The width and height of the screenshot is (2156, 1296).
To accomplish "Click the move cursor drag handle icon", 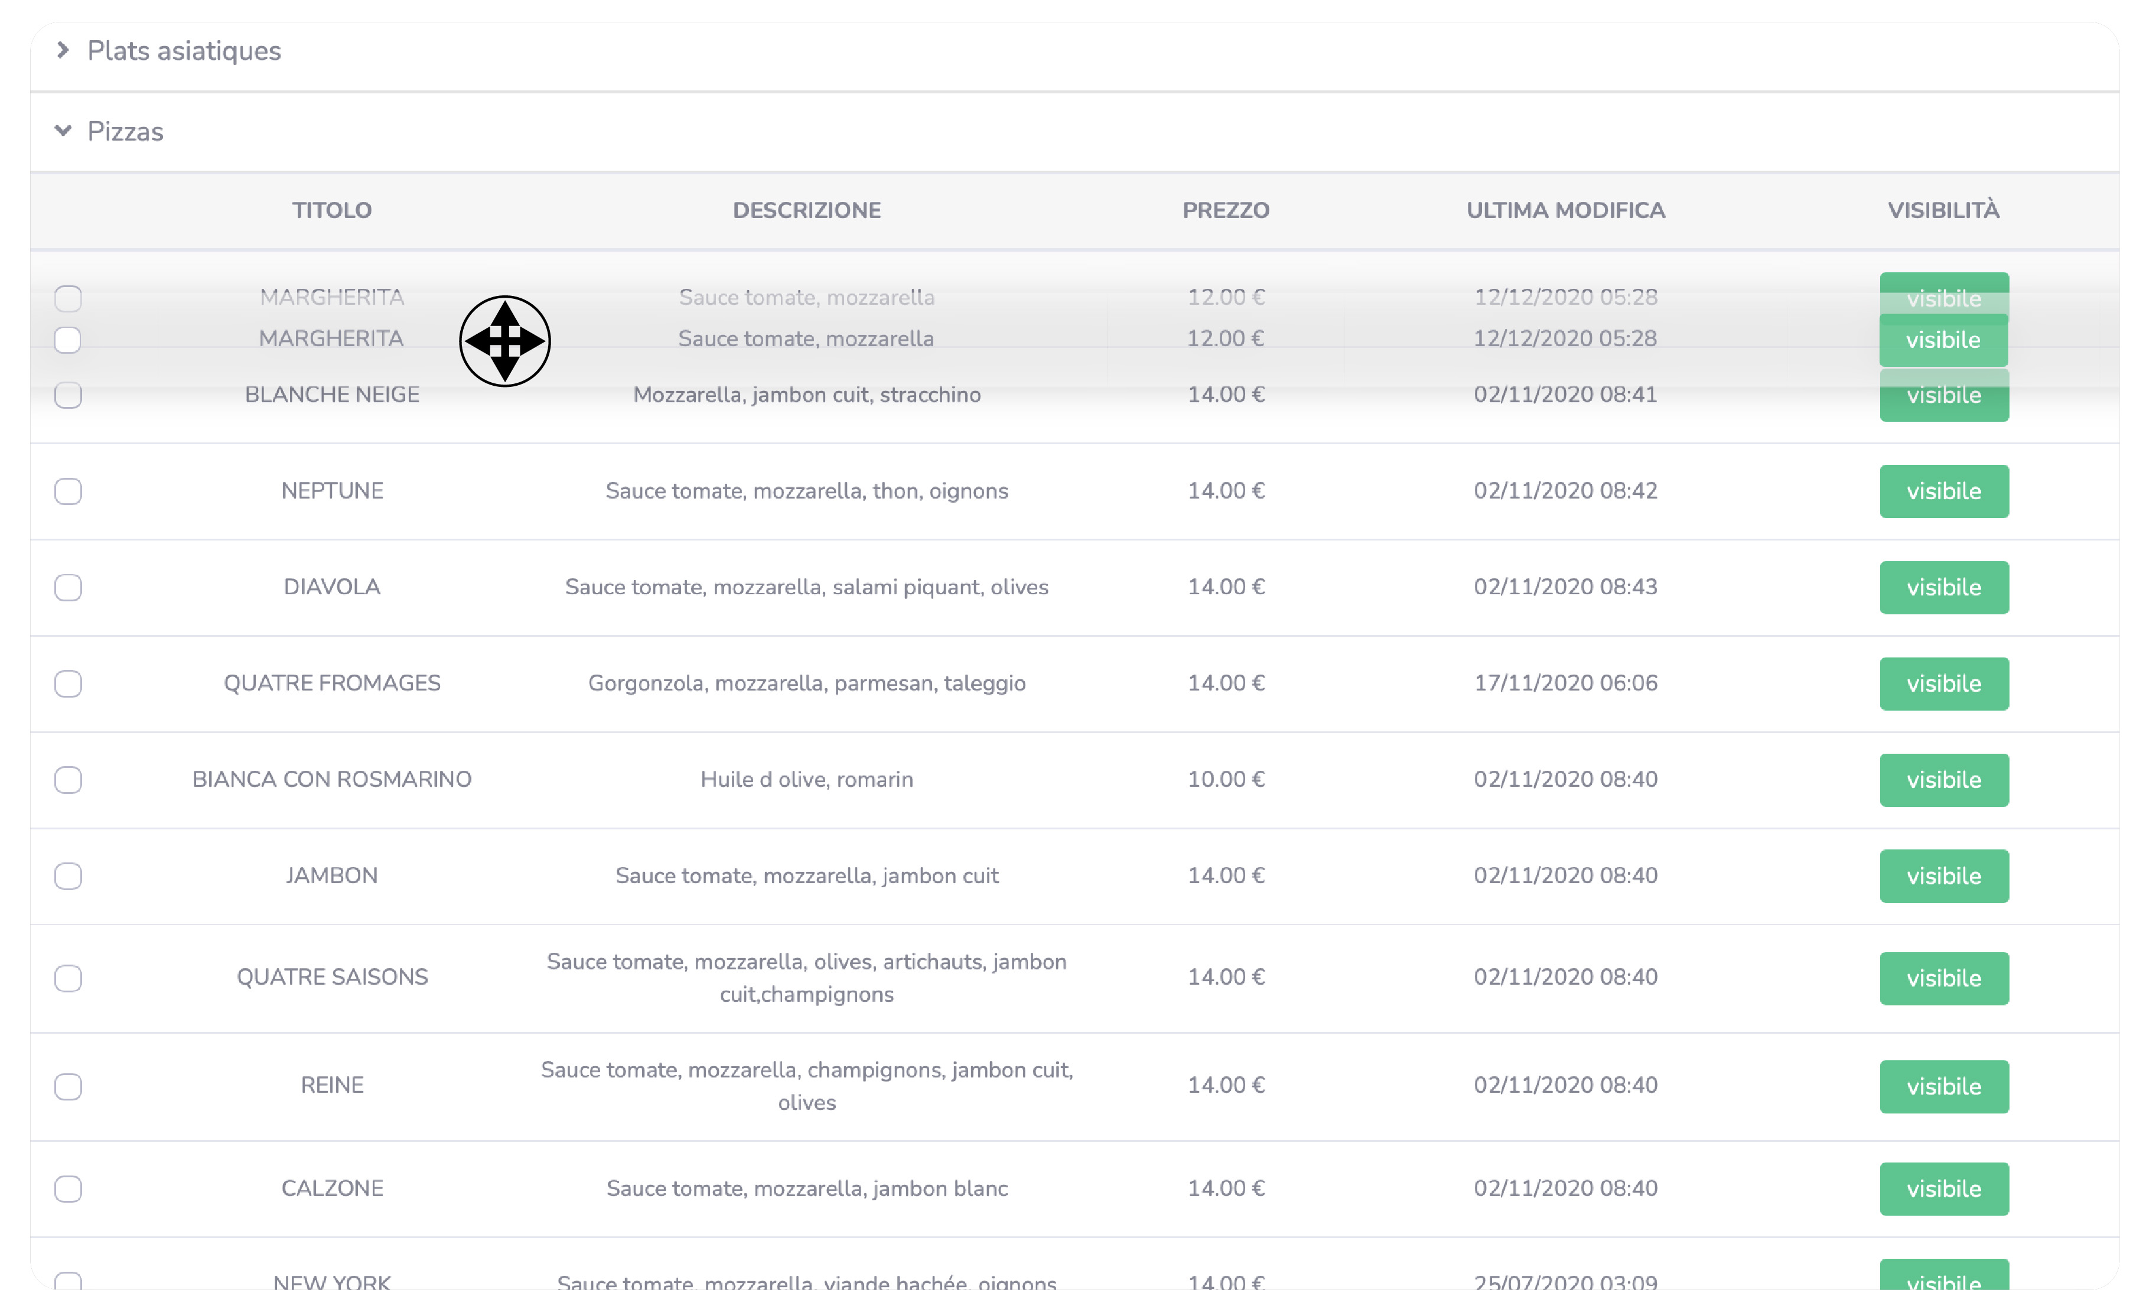I will click(504, 341).
